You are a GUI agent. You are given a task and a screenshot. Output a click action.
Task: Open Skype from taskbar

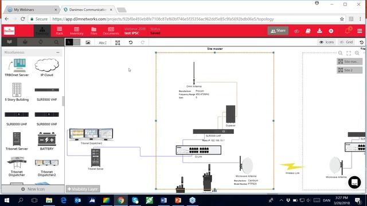[135, 200]
